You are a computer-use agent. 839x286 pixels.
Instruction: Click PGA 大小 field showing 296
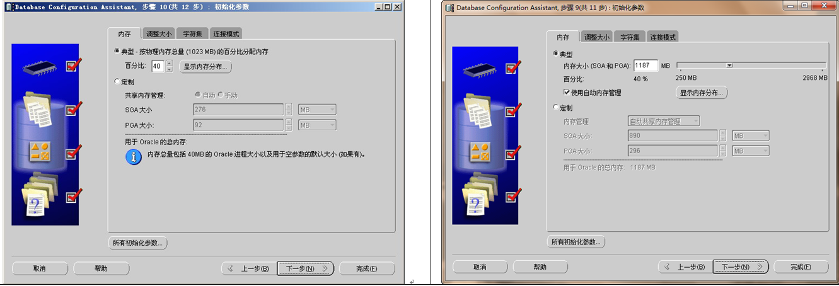[x=673, y=151]
